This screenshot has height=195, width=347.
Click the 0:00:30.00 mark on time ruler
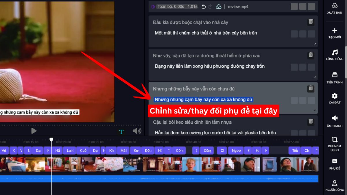pyautogui.click(x=128, y=142)
